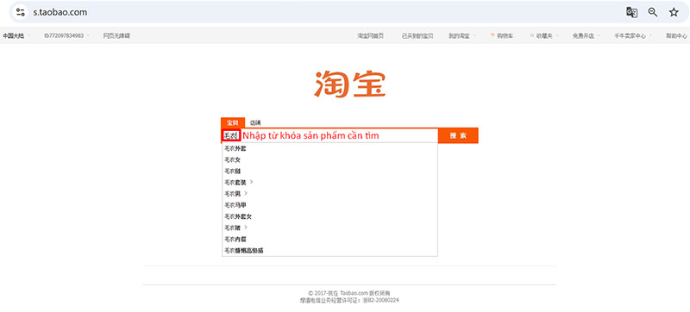Expand the chevron next to 毛衣裙 suggestion
This screenshot has height=312, width=690.
click(x=246, y=228)
